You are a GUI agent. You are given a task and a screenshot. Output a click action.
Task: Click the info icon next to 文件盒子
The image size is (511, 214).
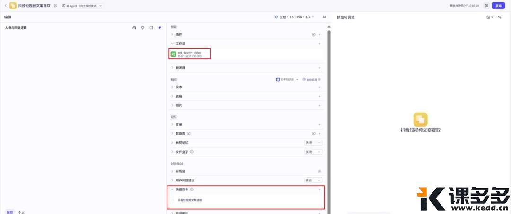(192, 152)
